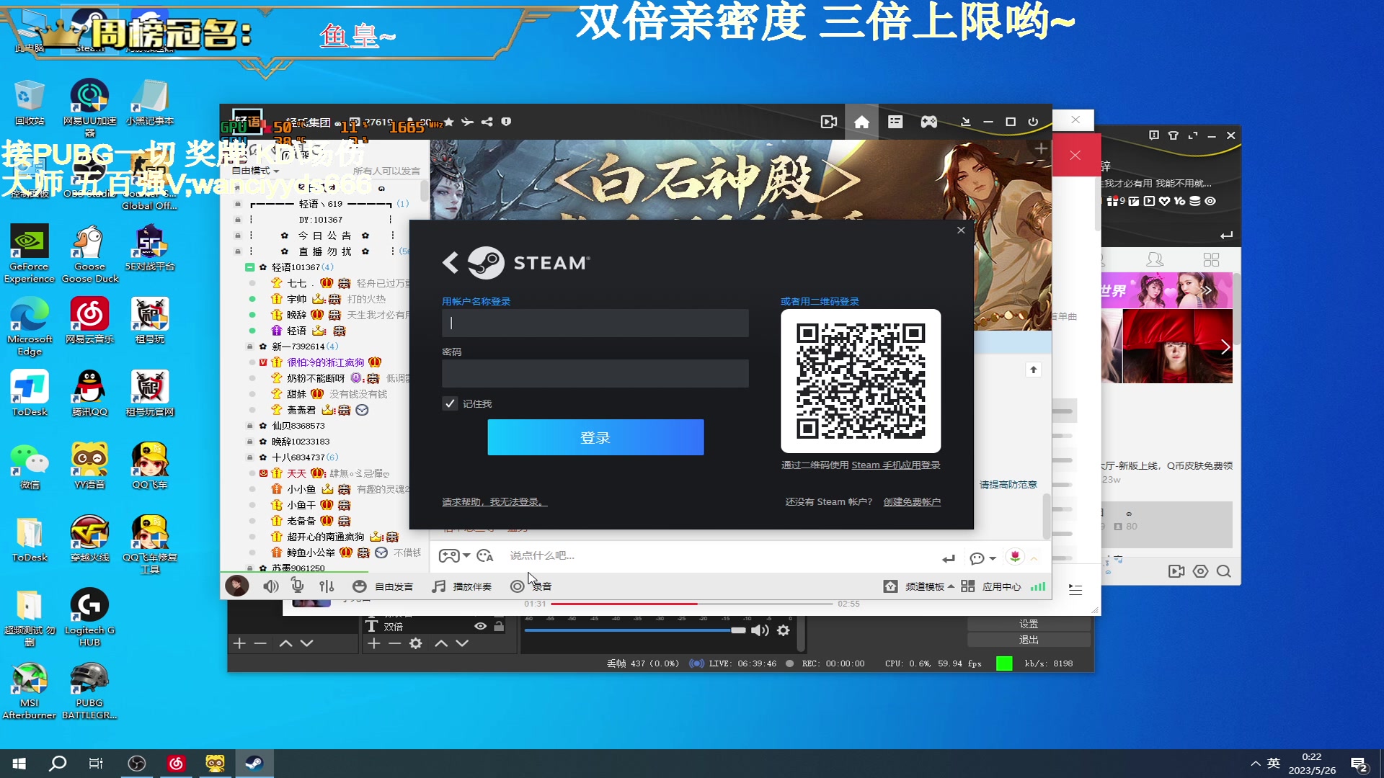
Task: Open OBS audio mixer gear settings
Action: click(x=784, y=630)
